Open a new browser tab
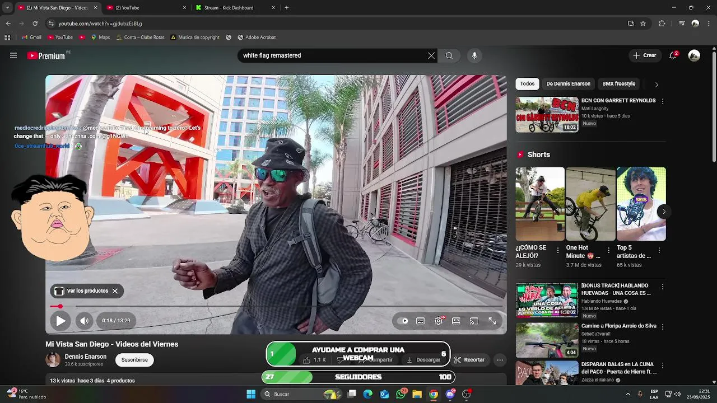The image size is (717, 403). click(x=287, y=8)
